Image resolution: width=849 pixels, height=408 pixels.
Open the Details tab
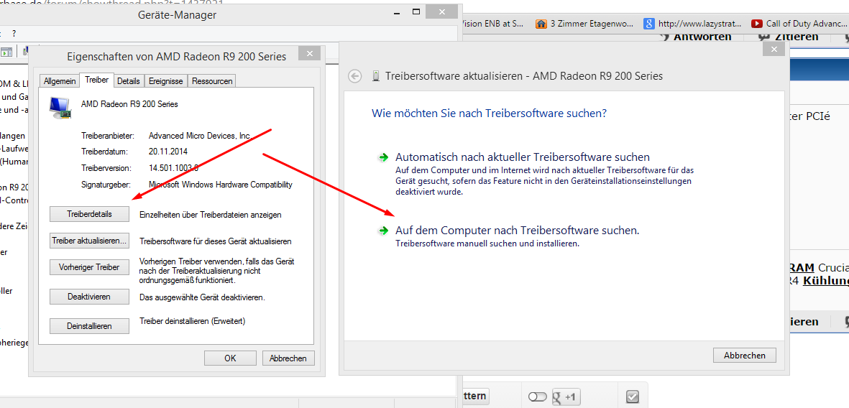(x=129, y=81)
